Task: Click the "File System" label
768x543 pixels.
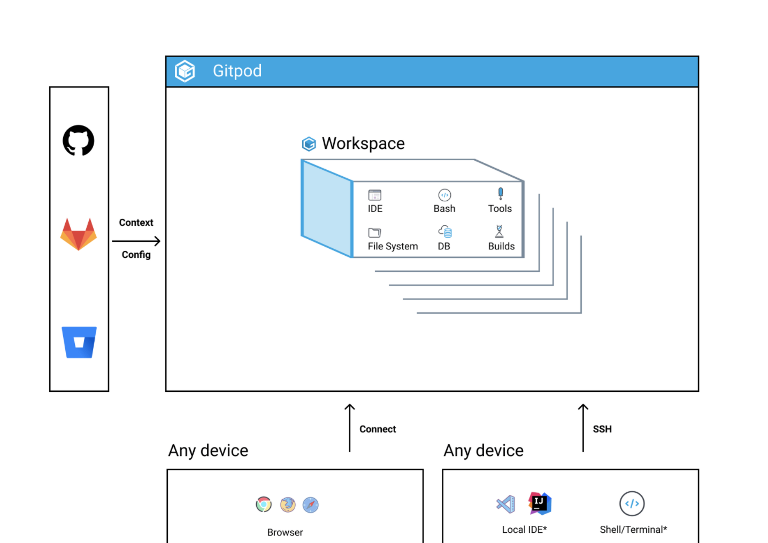Action: tap(393, 247)
